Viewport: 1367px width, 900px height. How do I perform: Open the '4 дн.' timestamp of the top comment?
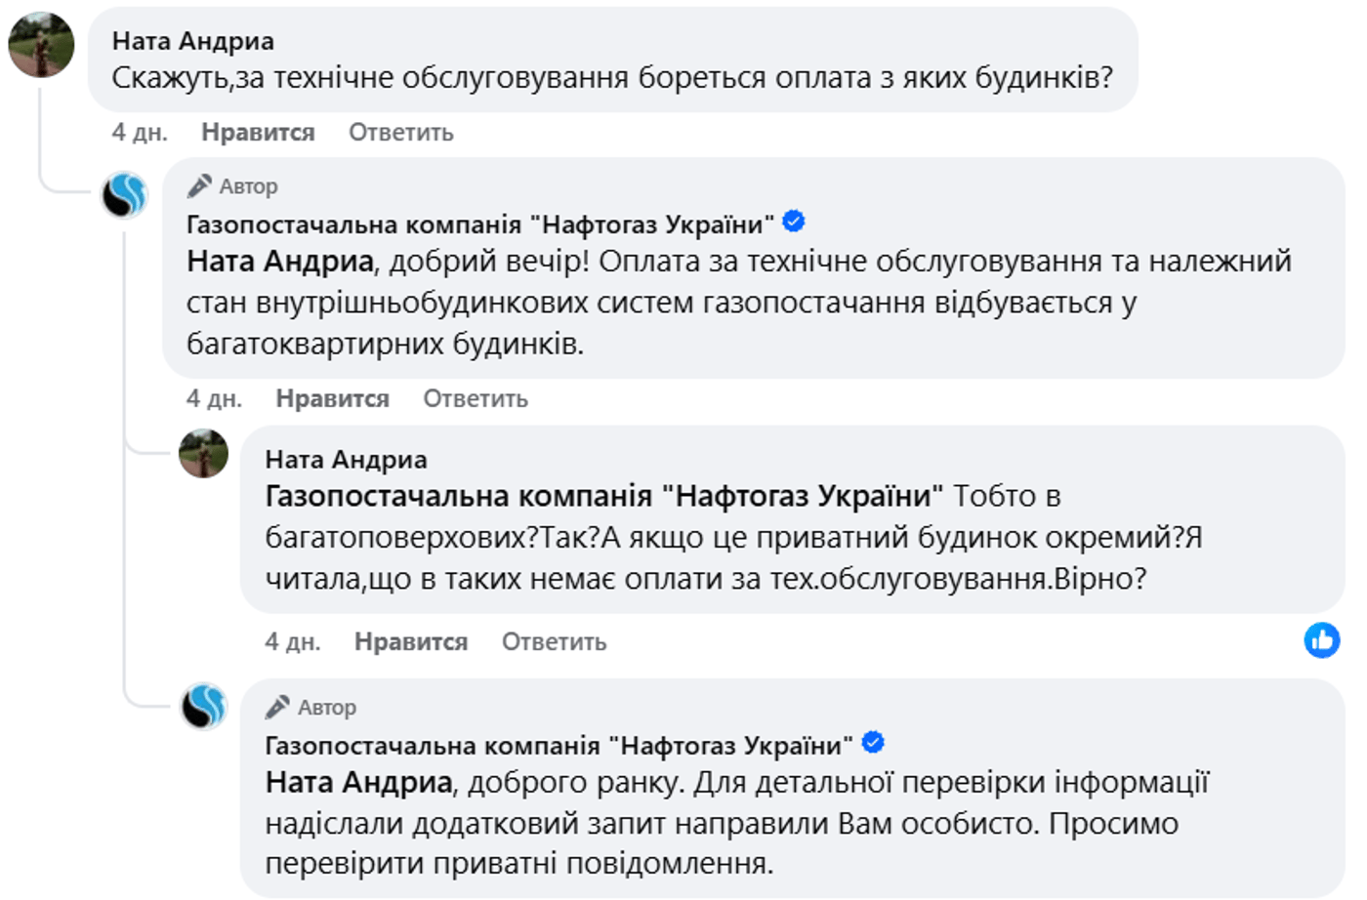(140, 133)
